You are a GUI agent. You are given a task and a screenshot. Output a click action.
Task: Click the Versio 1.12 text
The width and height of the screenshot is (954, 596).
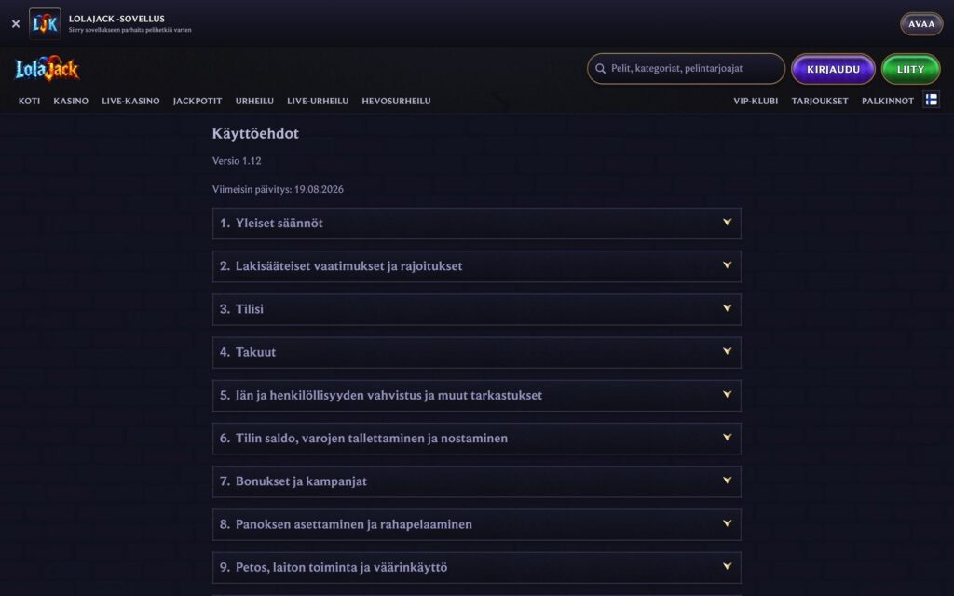click(x=237, y=161)
